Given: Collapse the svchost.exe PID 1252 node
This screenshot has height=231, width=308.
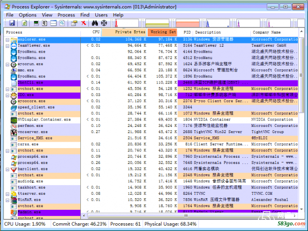Looking at the screenshot, I should [8, 89].
